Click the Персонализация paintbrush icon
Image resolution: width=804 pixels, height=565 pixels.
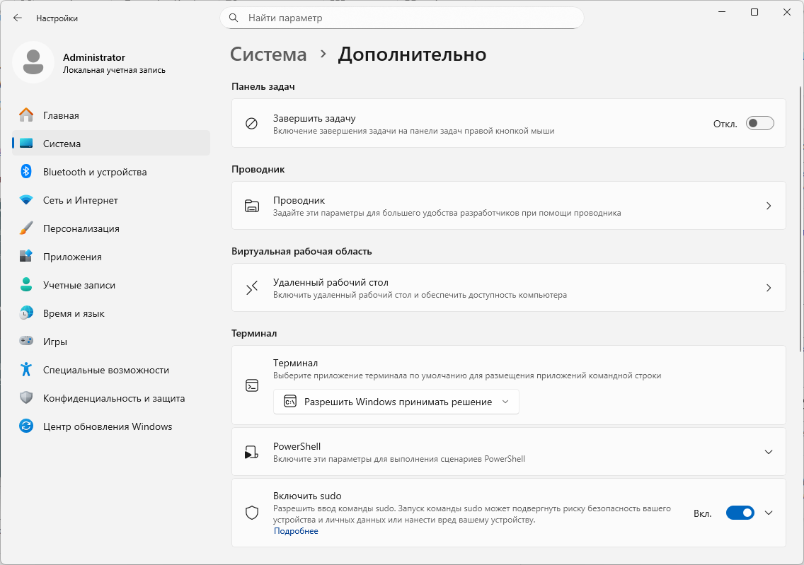pos(26,228)
